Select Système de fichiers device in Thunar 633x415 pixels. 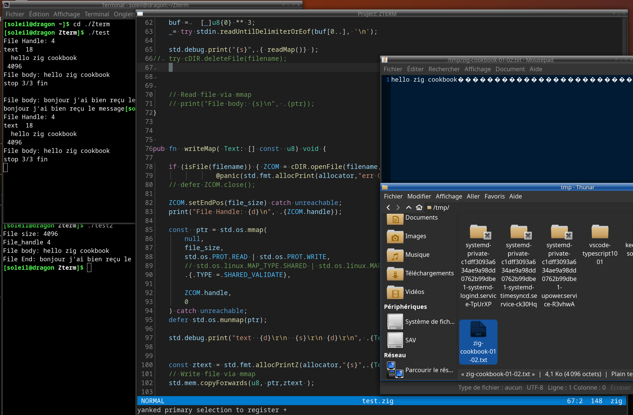[x=421, y=322]
